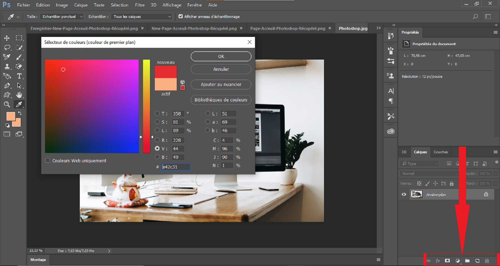Select the Eyedropper tool in toolbar

[19, 104]
